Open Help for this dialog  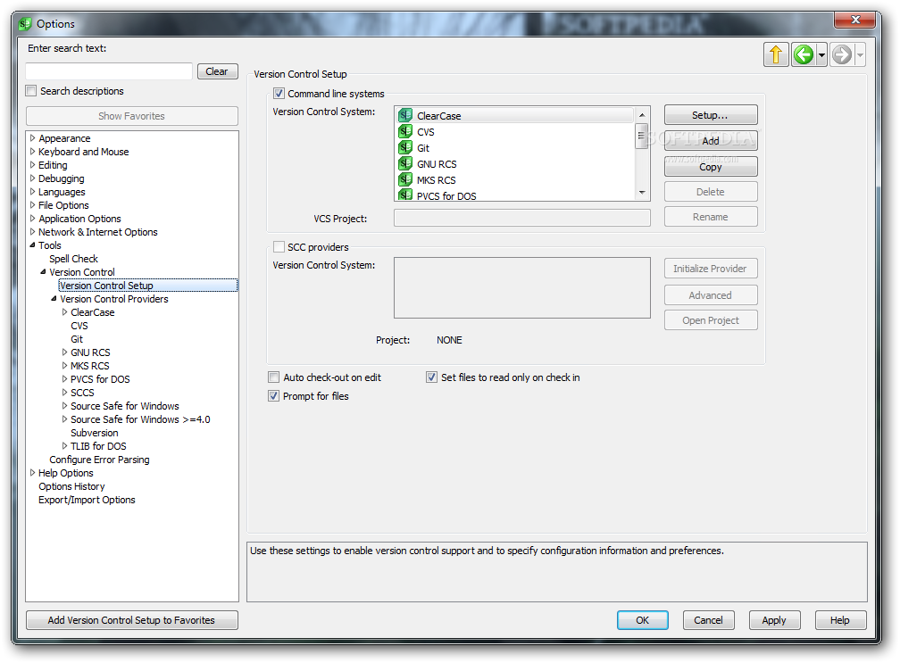pyautogui.click(x=840, y=620)
